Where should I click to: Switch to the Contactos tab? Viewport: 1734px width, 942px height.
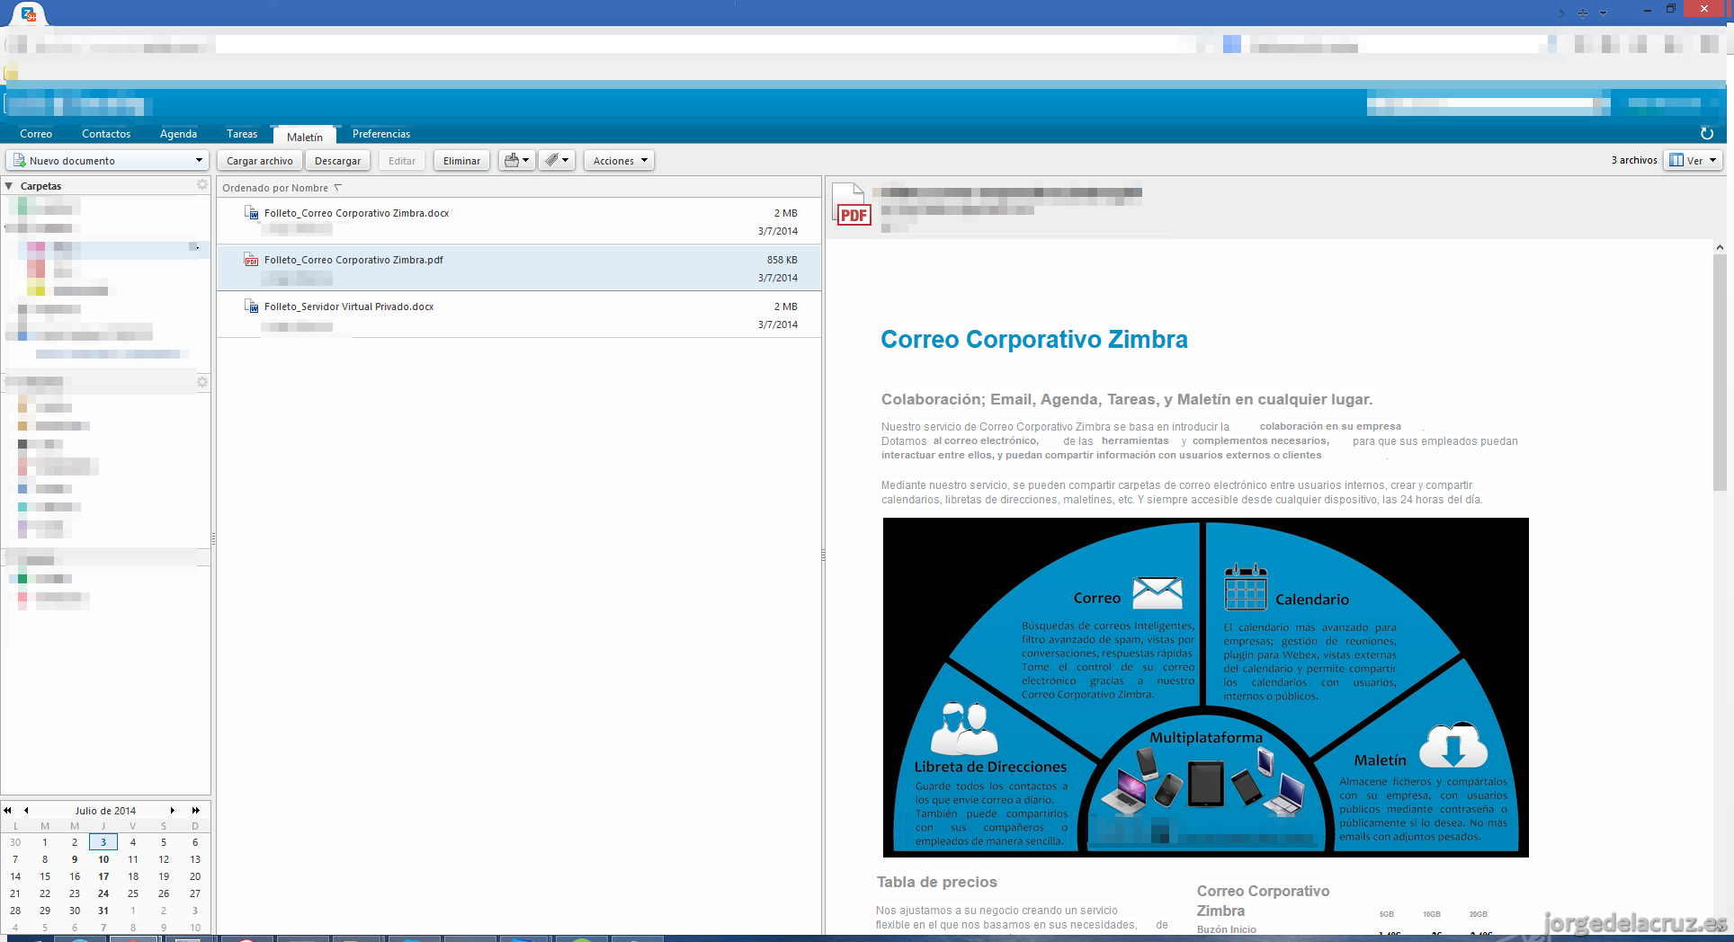[106, 134]
